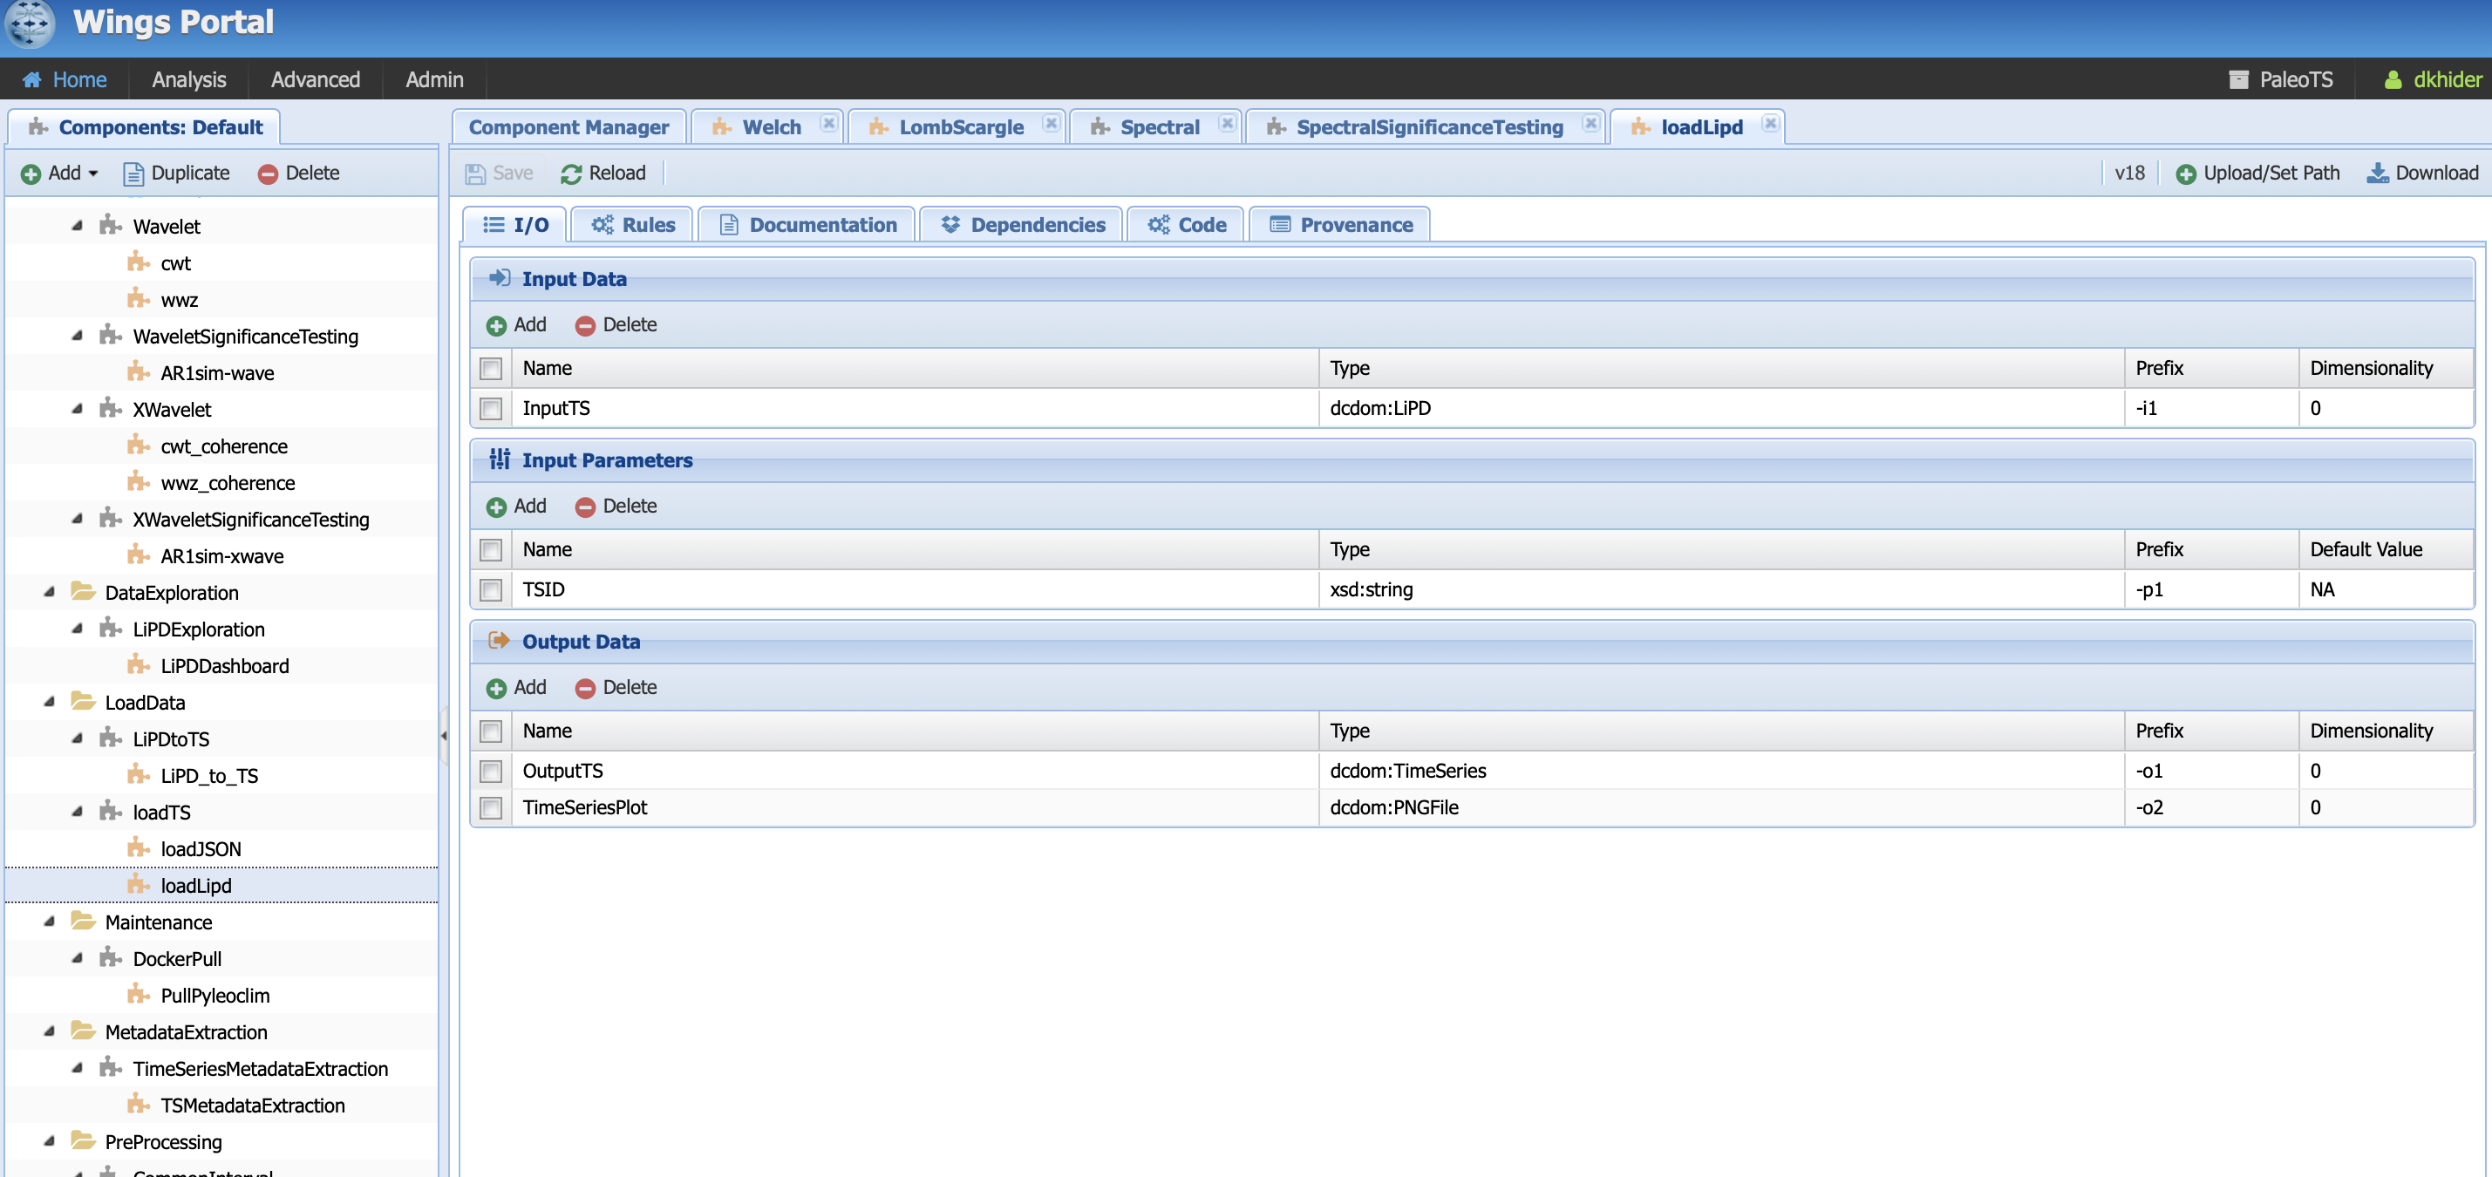
Task: Click the Home house icon
Action: (x=32, y=79)
